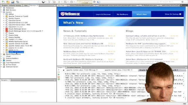
Task: Collapse the Servers tree node
Action: tap(1, 12)
